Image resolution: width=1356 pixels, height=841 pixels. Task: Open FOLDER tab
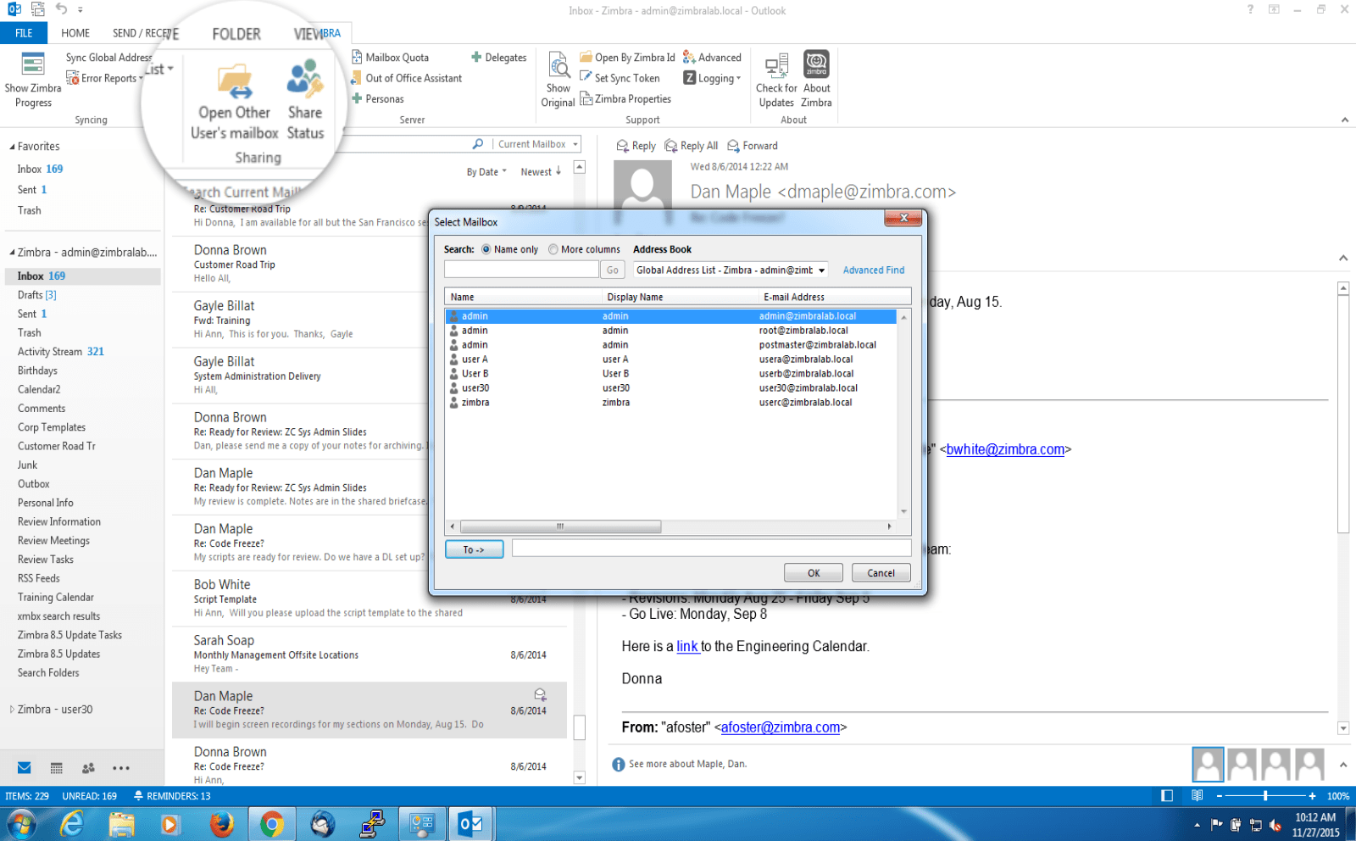pyautogui.click(x=236, y=34)
